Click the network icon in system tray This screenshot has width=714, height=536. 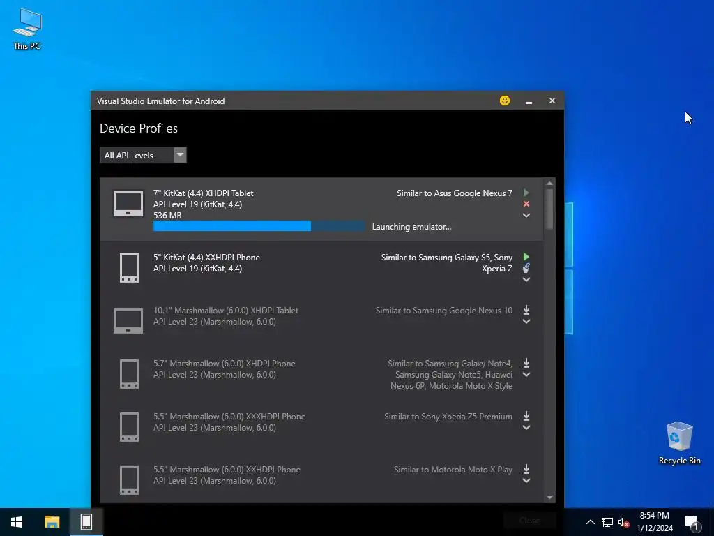(x=607, y=522)
